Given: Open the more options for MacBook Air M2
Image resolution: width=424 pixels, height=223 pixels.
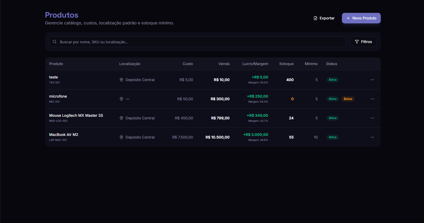Looking at the screenshot, I should click(372, 137).
